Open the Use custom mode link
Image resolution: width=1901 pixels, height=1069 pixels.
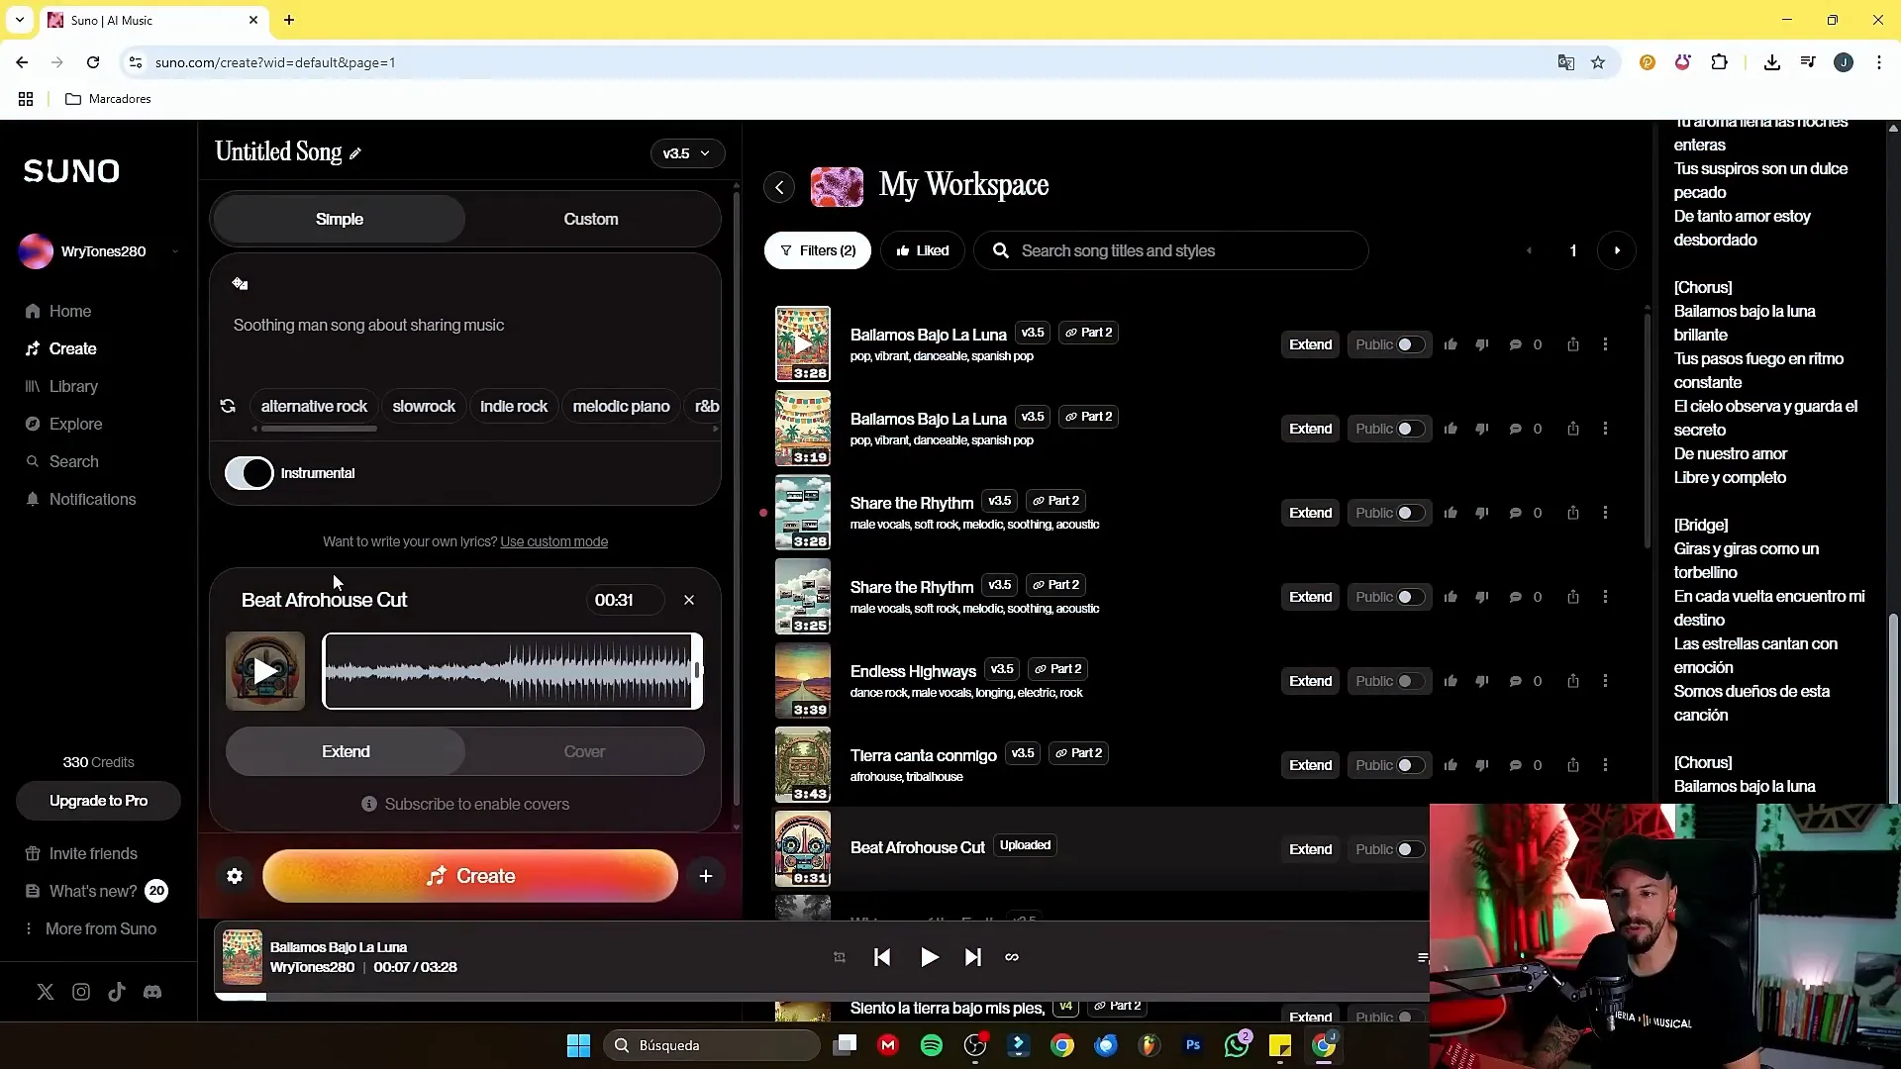(x=553, y=541)
